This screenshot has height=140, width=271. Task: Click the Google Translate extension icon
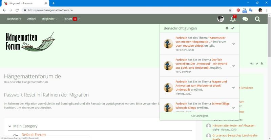click(x=251, y=10)
